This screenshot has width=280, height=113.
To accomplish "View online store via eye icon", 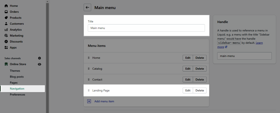I will click(x=39, y=64).
